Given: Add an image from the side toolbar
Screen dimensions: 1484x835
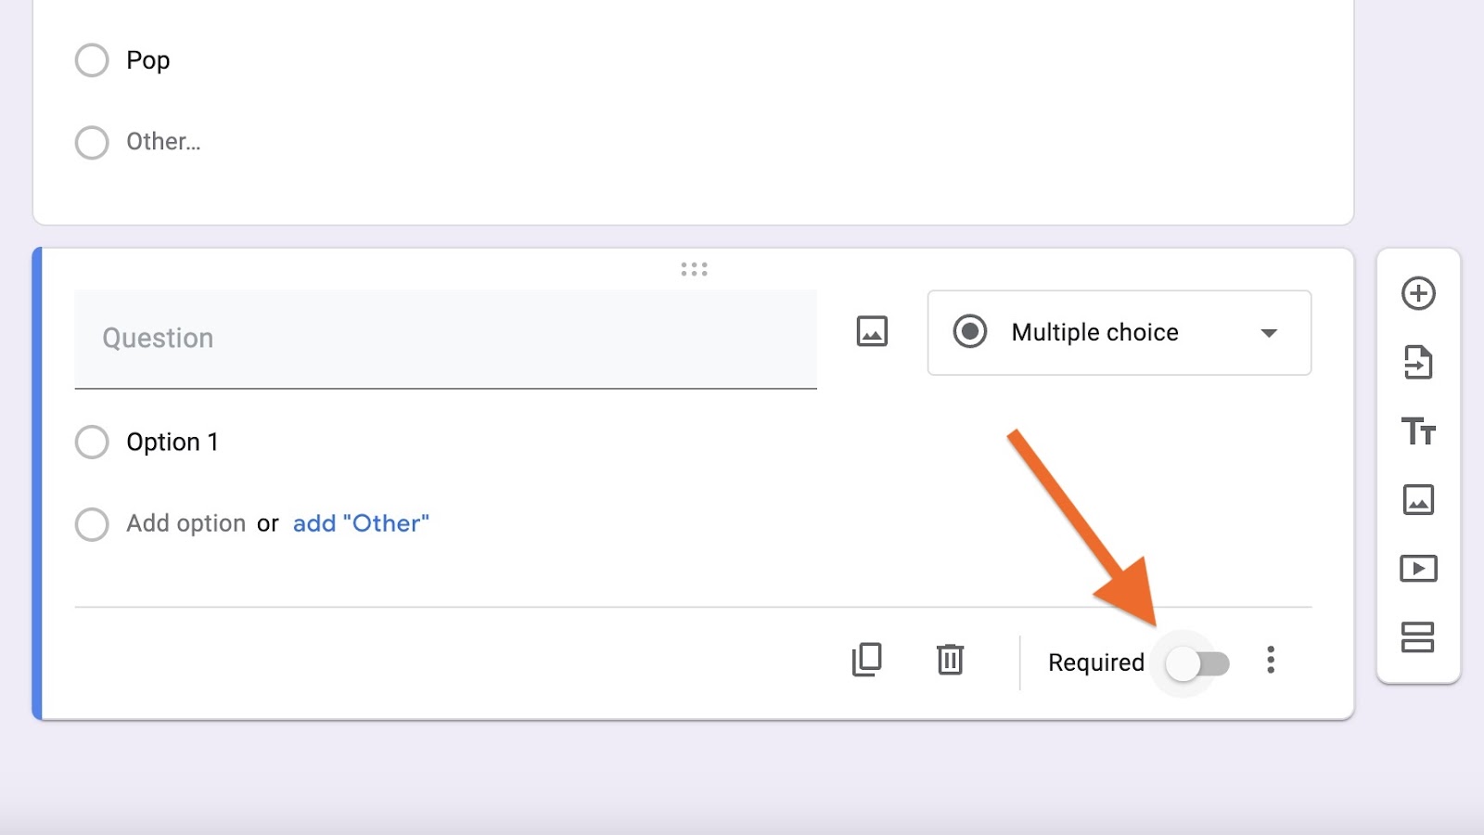Looking at the screenshot, I should [1418, 499].
